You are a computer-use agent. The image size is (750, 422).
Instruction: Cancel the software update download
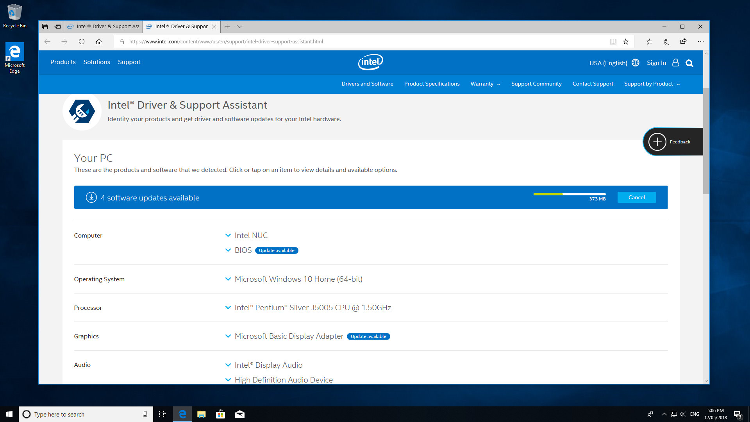tap(636, 197)
